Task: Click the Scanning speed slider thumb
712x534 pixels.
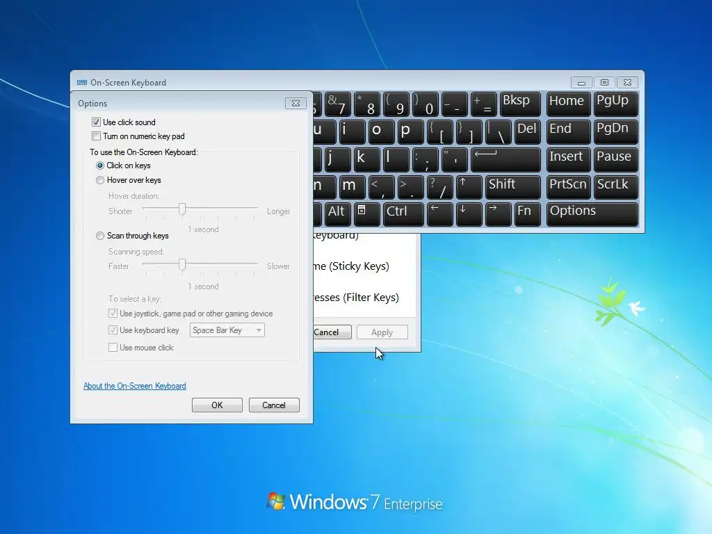Action: 182,265
